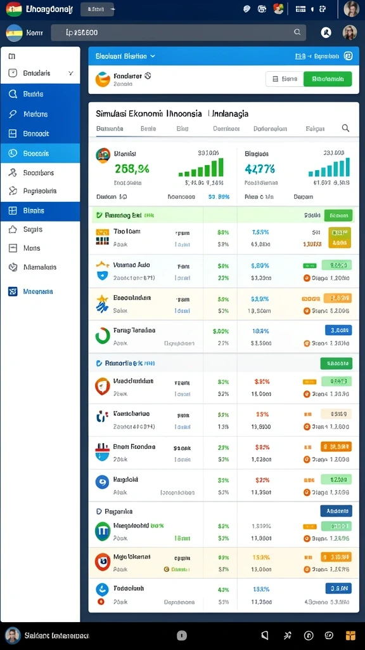The width and height of the screenshot is (365, 650).
Task: Switch to the Domntaor tab
Action: pyautogui.click(x=226, y=128)
